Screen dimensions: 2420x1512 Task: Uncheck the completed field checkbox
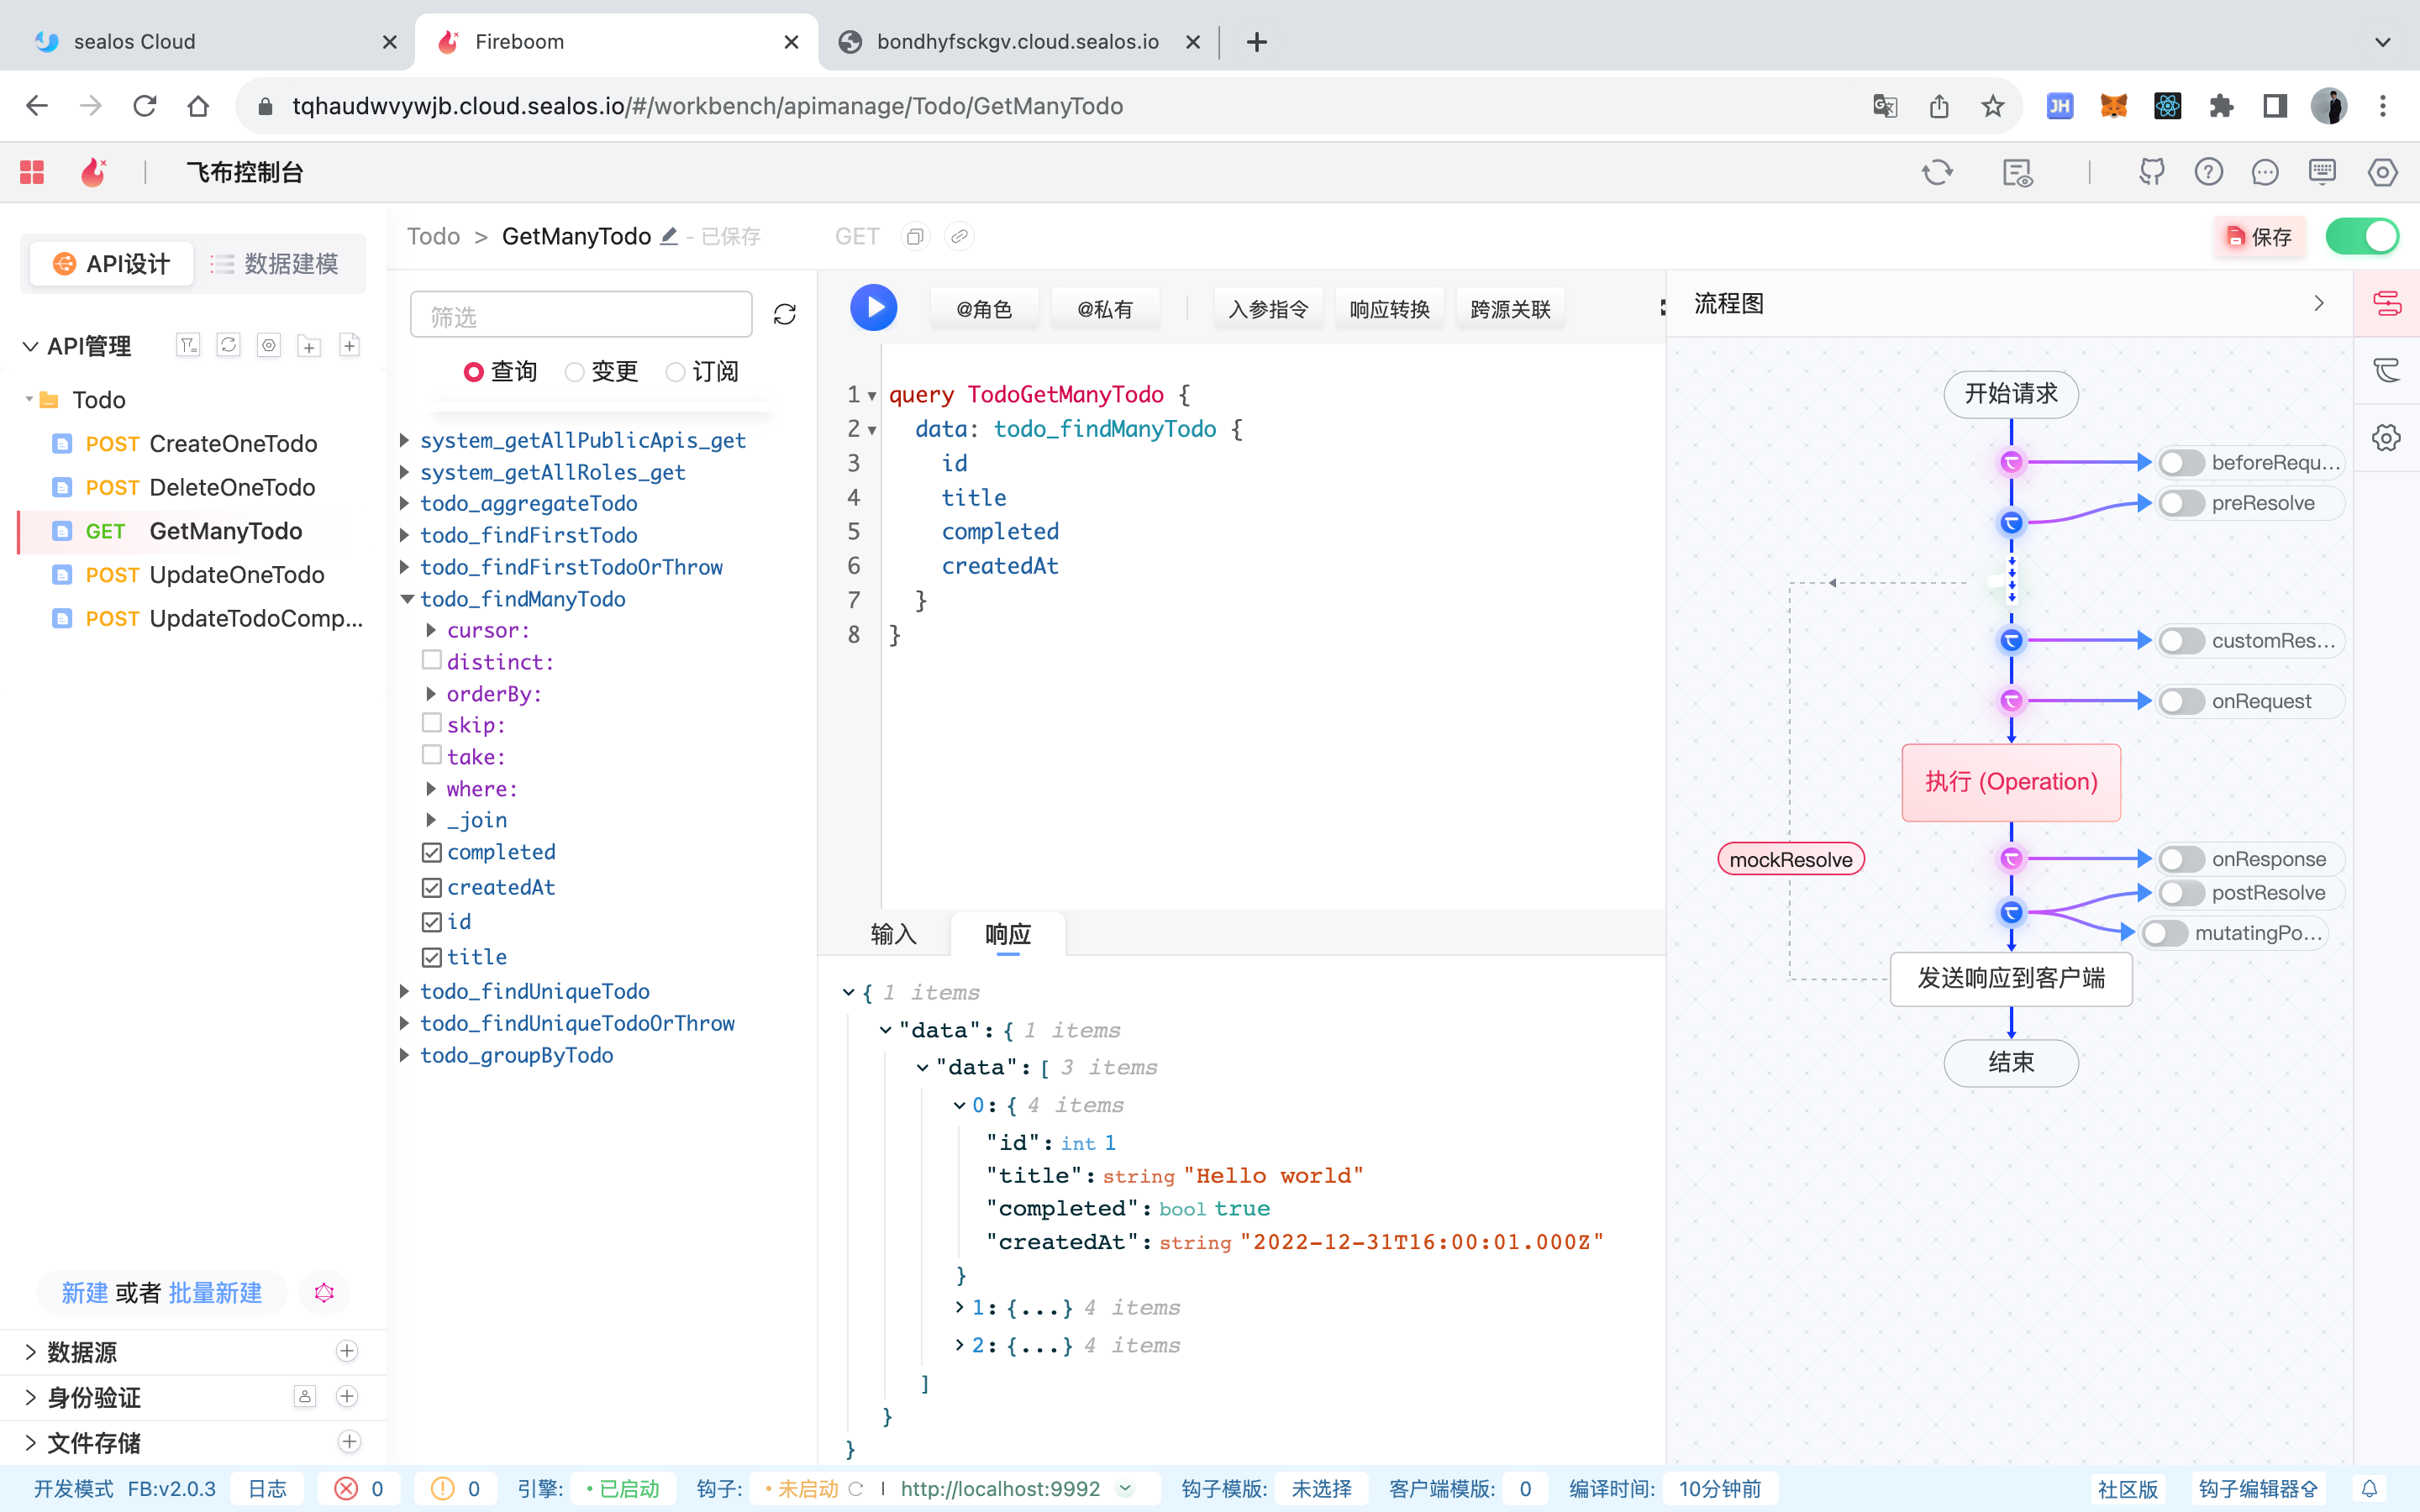pyautogui.click(x=432, y=852)
